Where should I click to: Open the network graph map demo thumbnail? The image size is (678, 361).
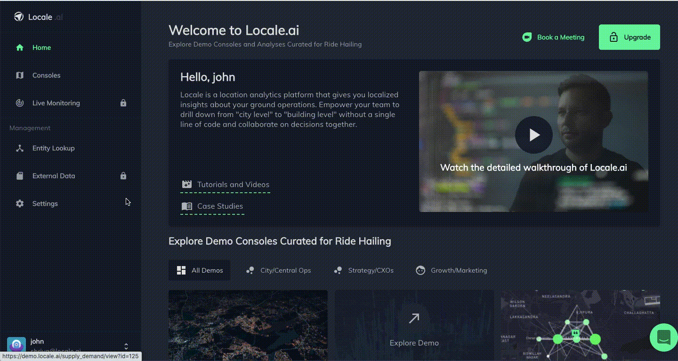581,325
